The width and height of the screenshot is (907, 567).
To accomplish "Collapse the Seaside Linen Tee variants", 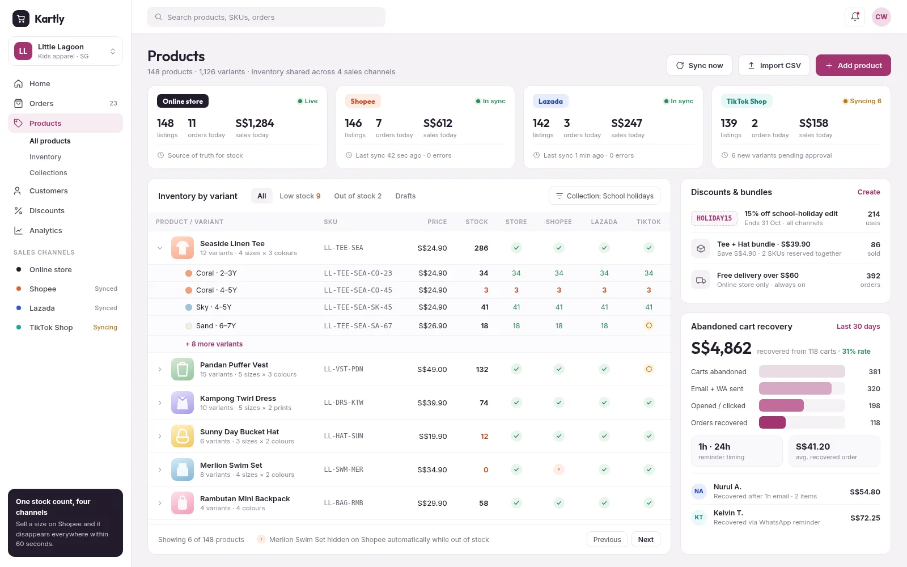I will [x=160, y=248].
